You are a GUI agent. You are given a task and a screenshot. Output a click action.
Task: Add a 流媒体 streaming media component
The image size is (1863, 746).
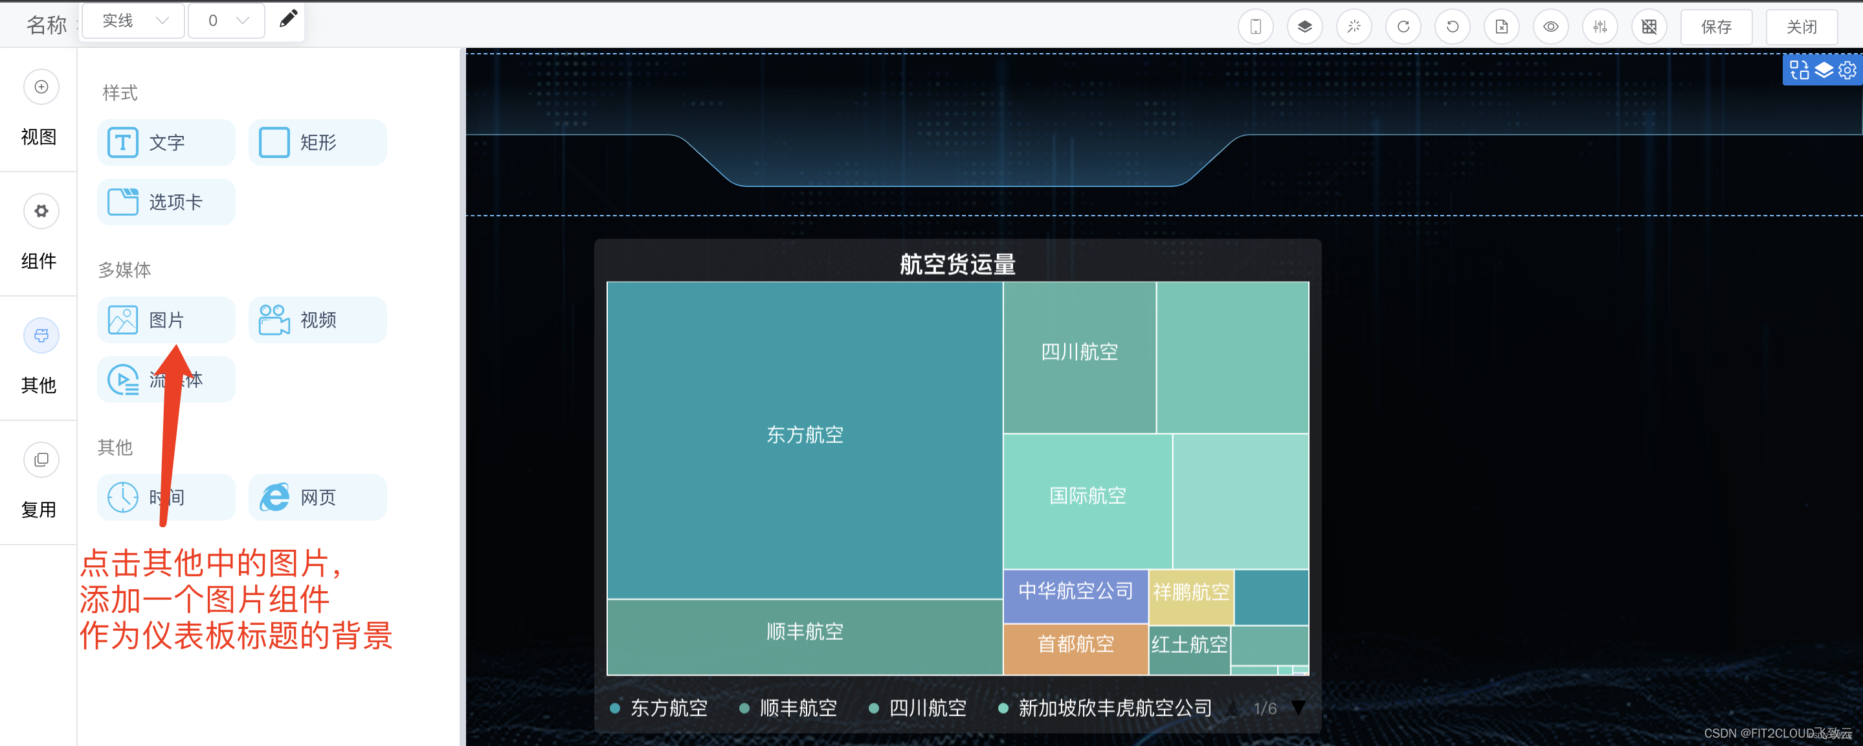(x=165, y=379)
